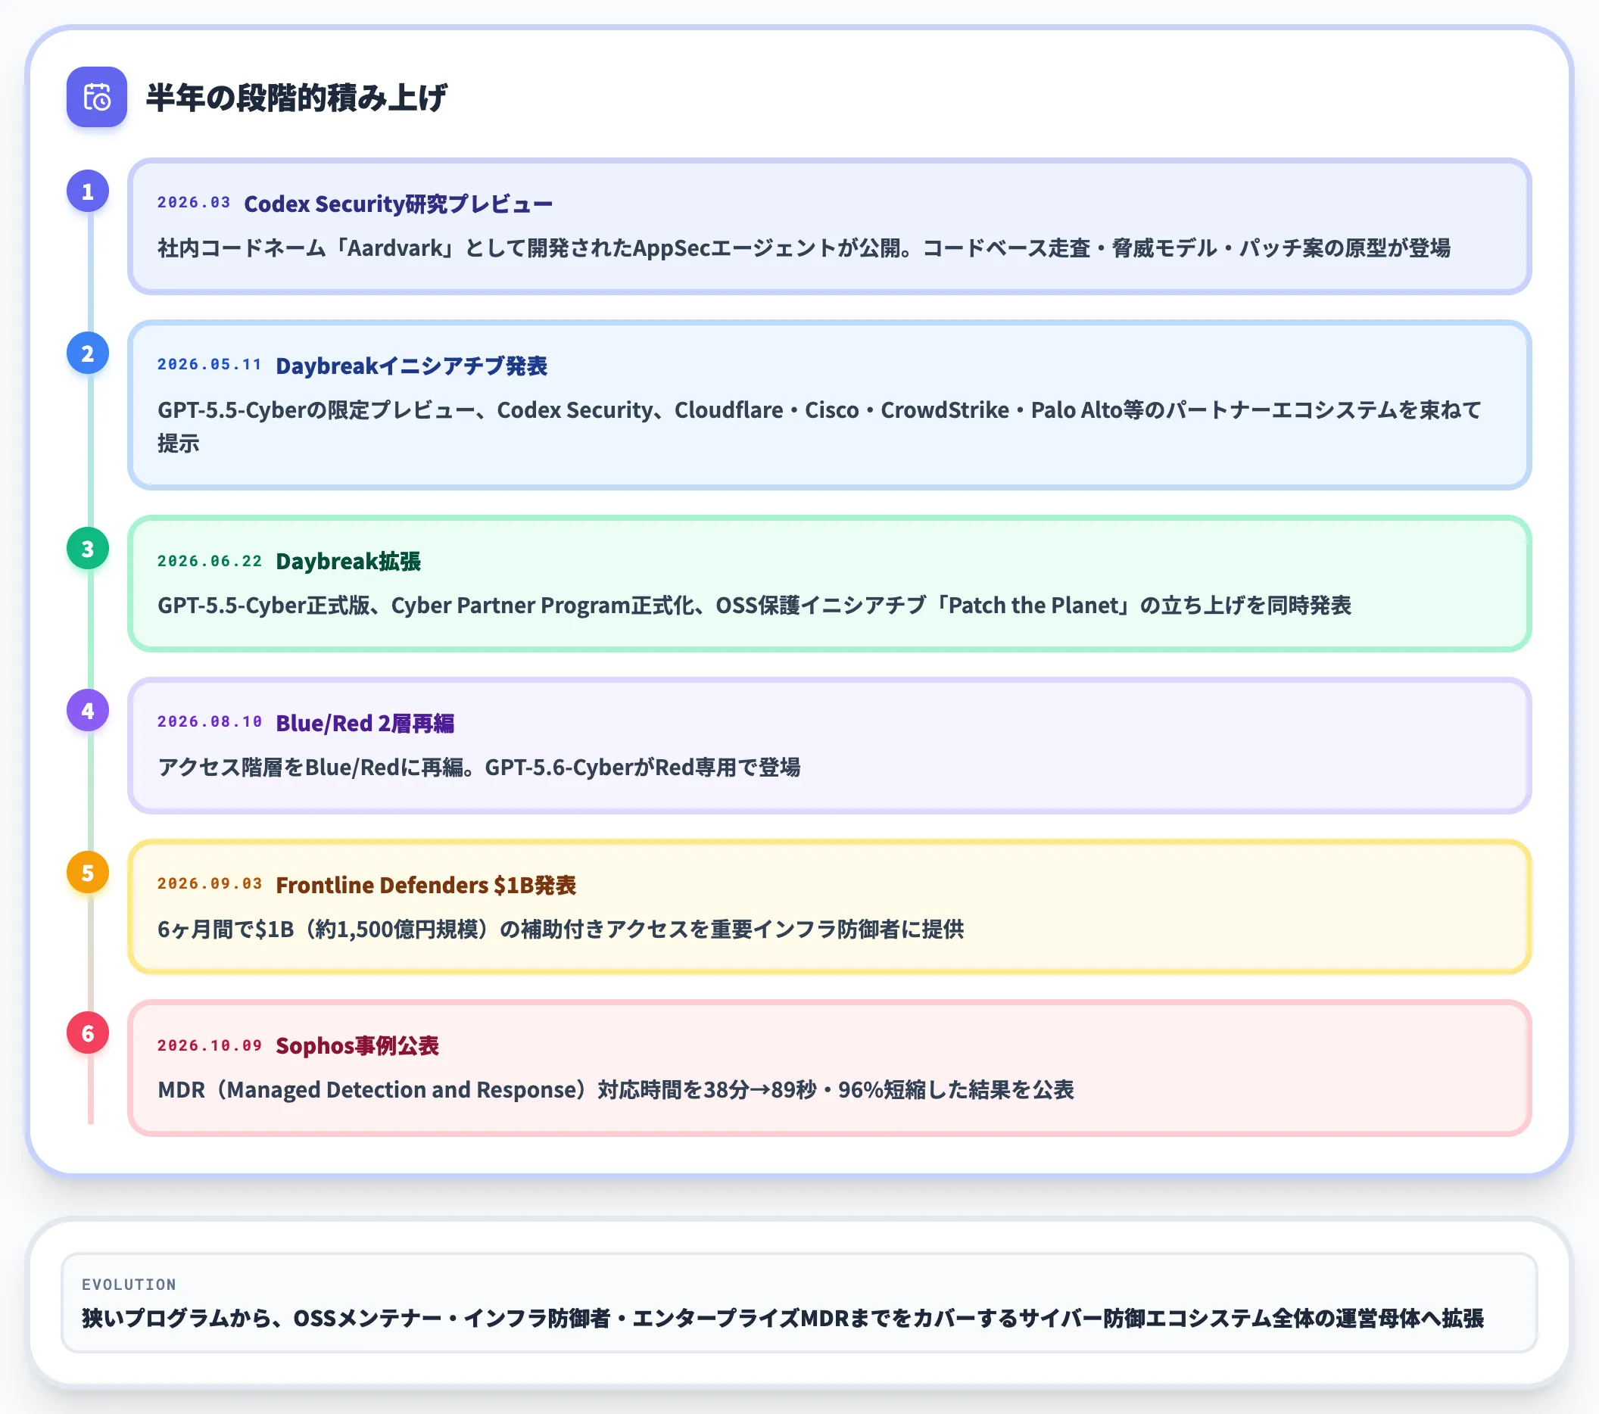This screenshot has height=1414, width=1599.
Task: Click heading 半年の段階的積み上げ
Action: [297, 98]
